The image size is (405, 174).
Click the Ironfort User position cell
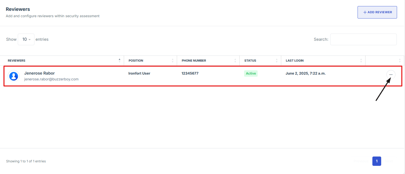tap(139, 74)
